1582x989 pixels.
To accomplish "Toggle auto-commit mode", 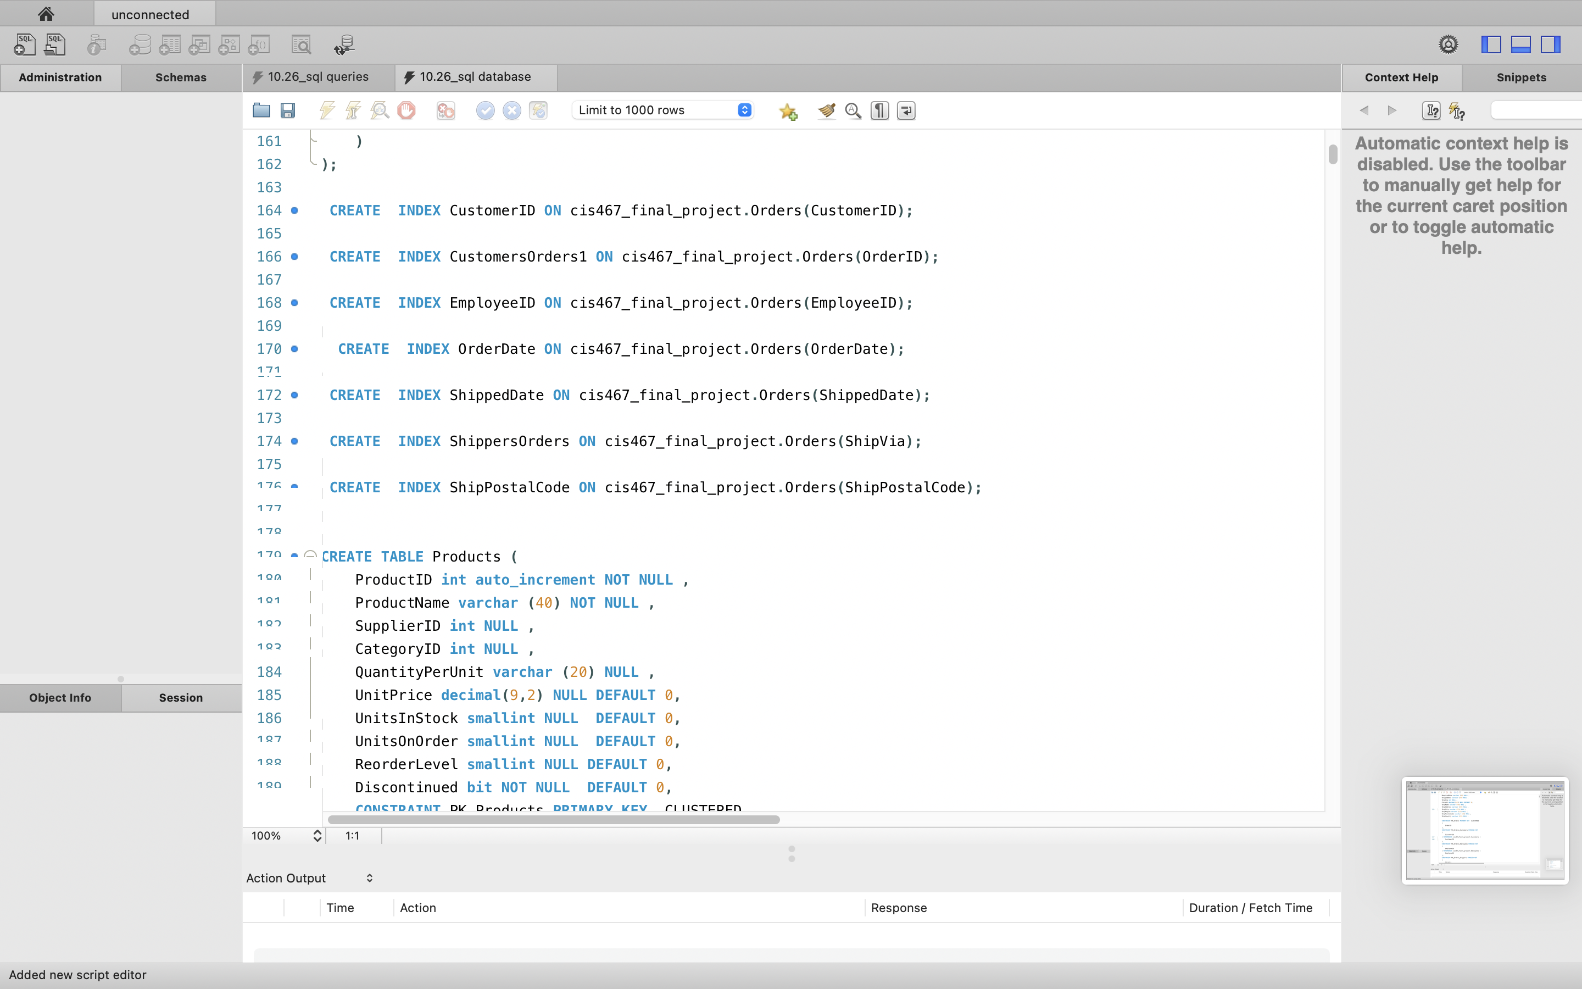I will pos(538,110).
